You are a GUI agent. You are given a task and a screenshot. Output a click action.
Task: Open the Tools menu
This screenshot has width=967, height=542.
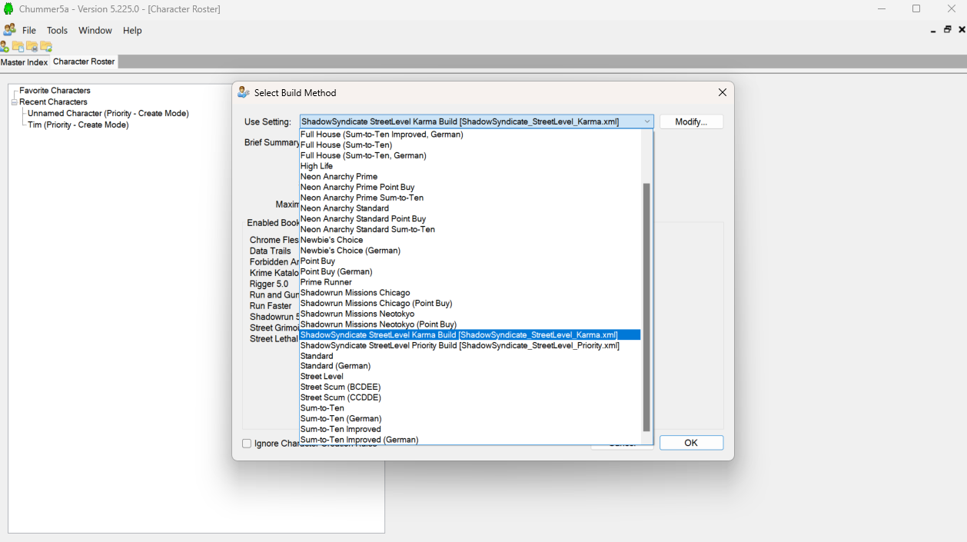click(58, 31)
